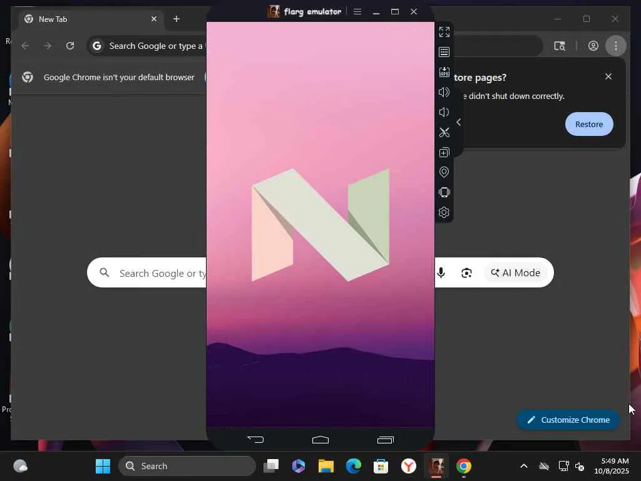Open the emulator hamburger menu in title bar
The image size is (641, 481).
357,11
